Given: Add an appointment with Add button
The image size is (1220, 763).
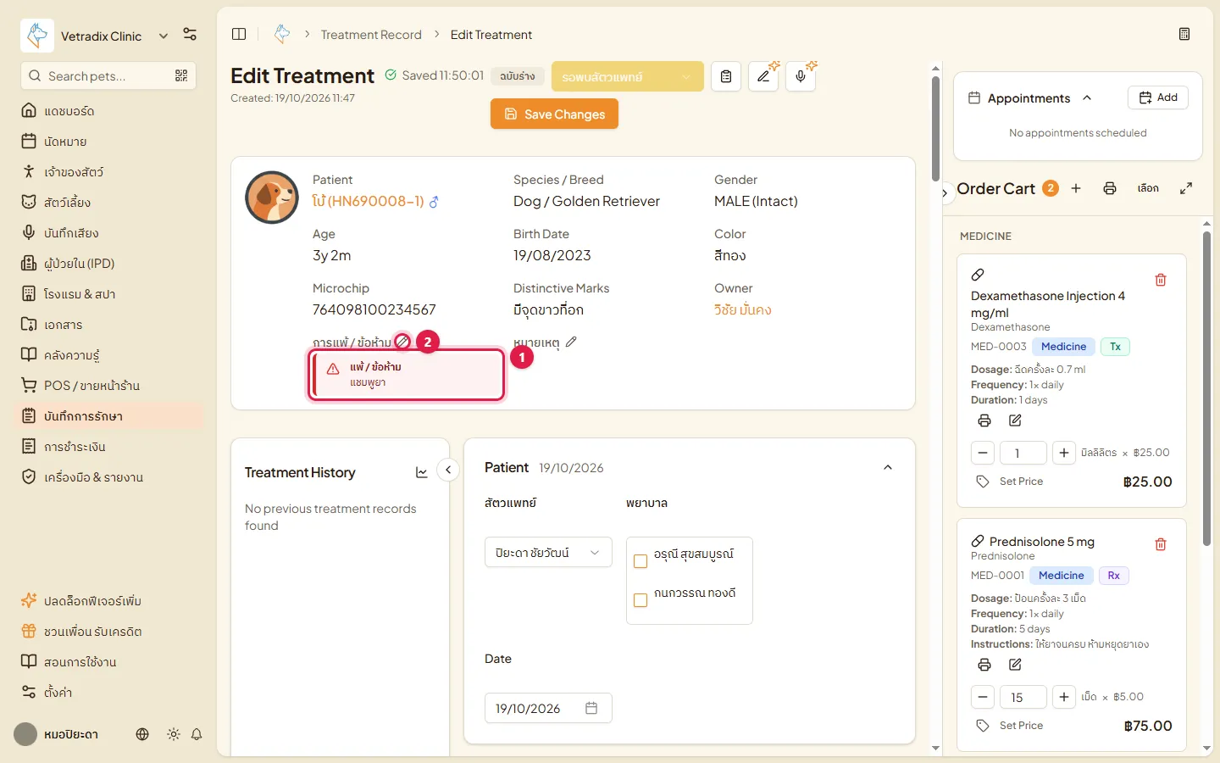Looking at the screenshot, I should 1158,97.
